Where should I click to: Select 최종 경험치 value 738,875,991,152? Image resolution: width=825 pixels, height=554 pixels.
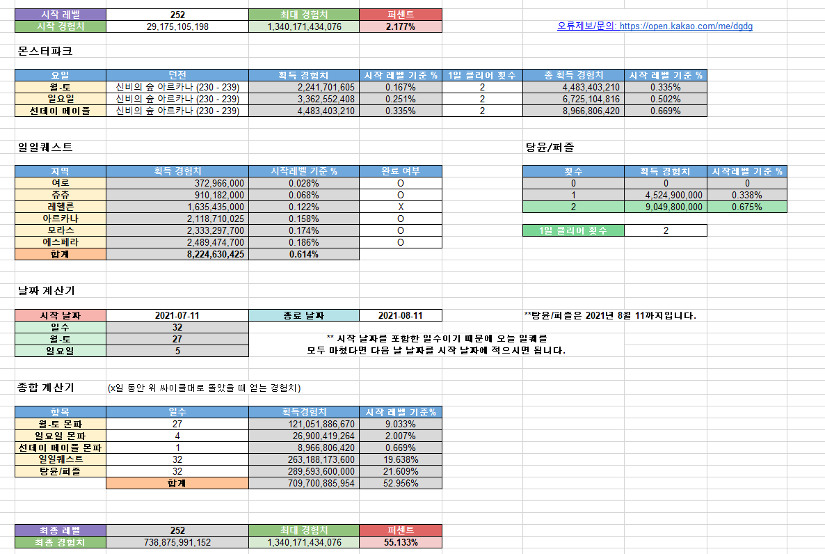click(x=177, y=542)
